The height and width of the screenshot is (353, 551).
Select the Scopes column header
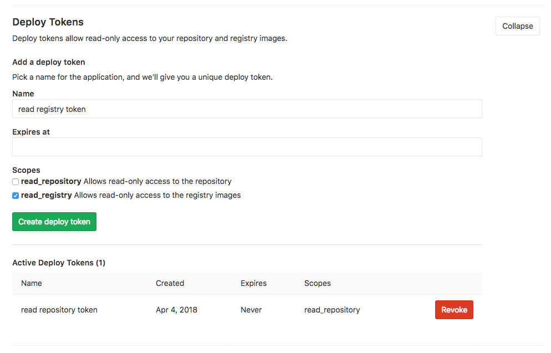point(317,283)
